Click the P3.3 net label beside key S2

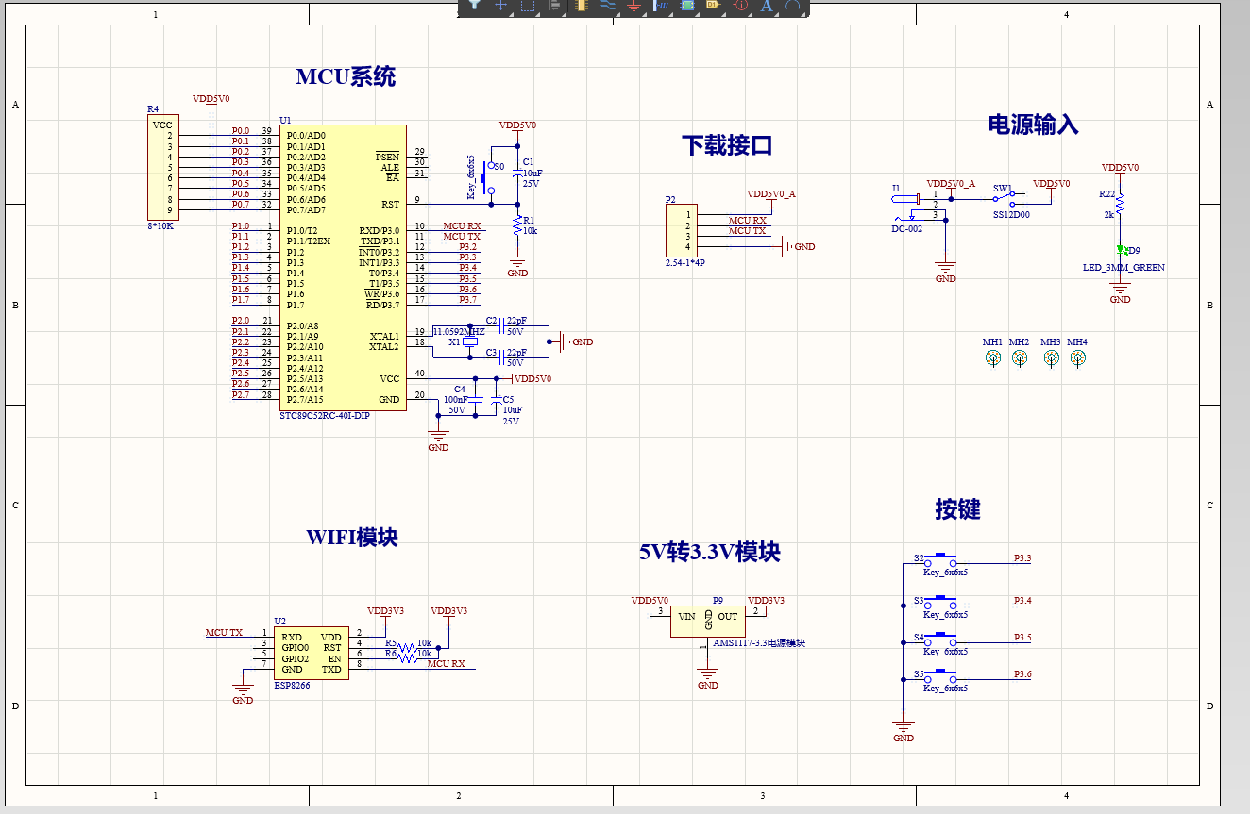[x=1022, y=558]
